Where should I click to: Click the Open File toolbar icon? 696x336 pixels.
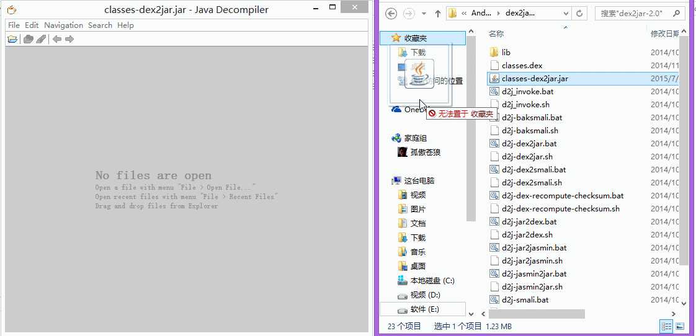point(12,39)
